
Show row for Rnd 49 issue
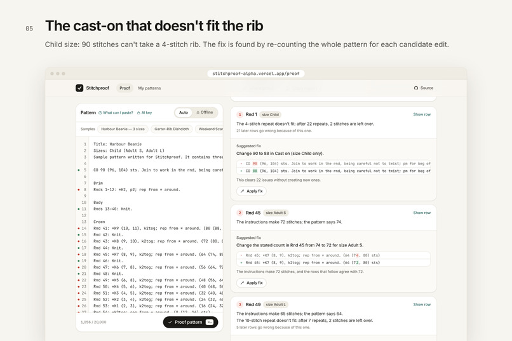coord(422,304)
